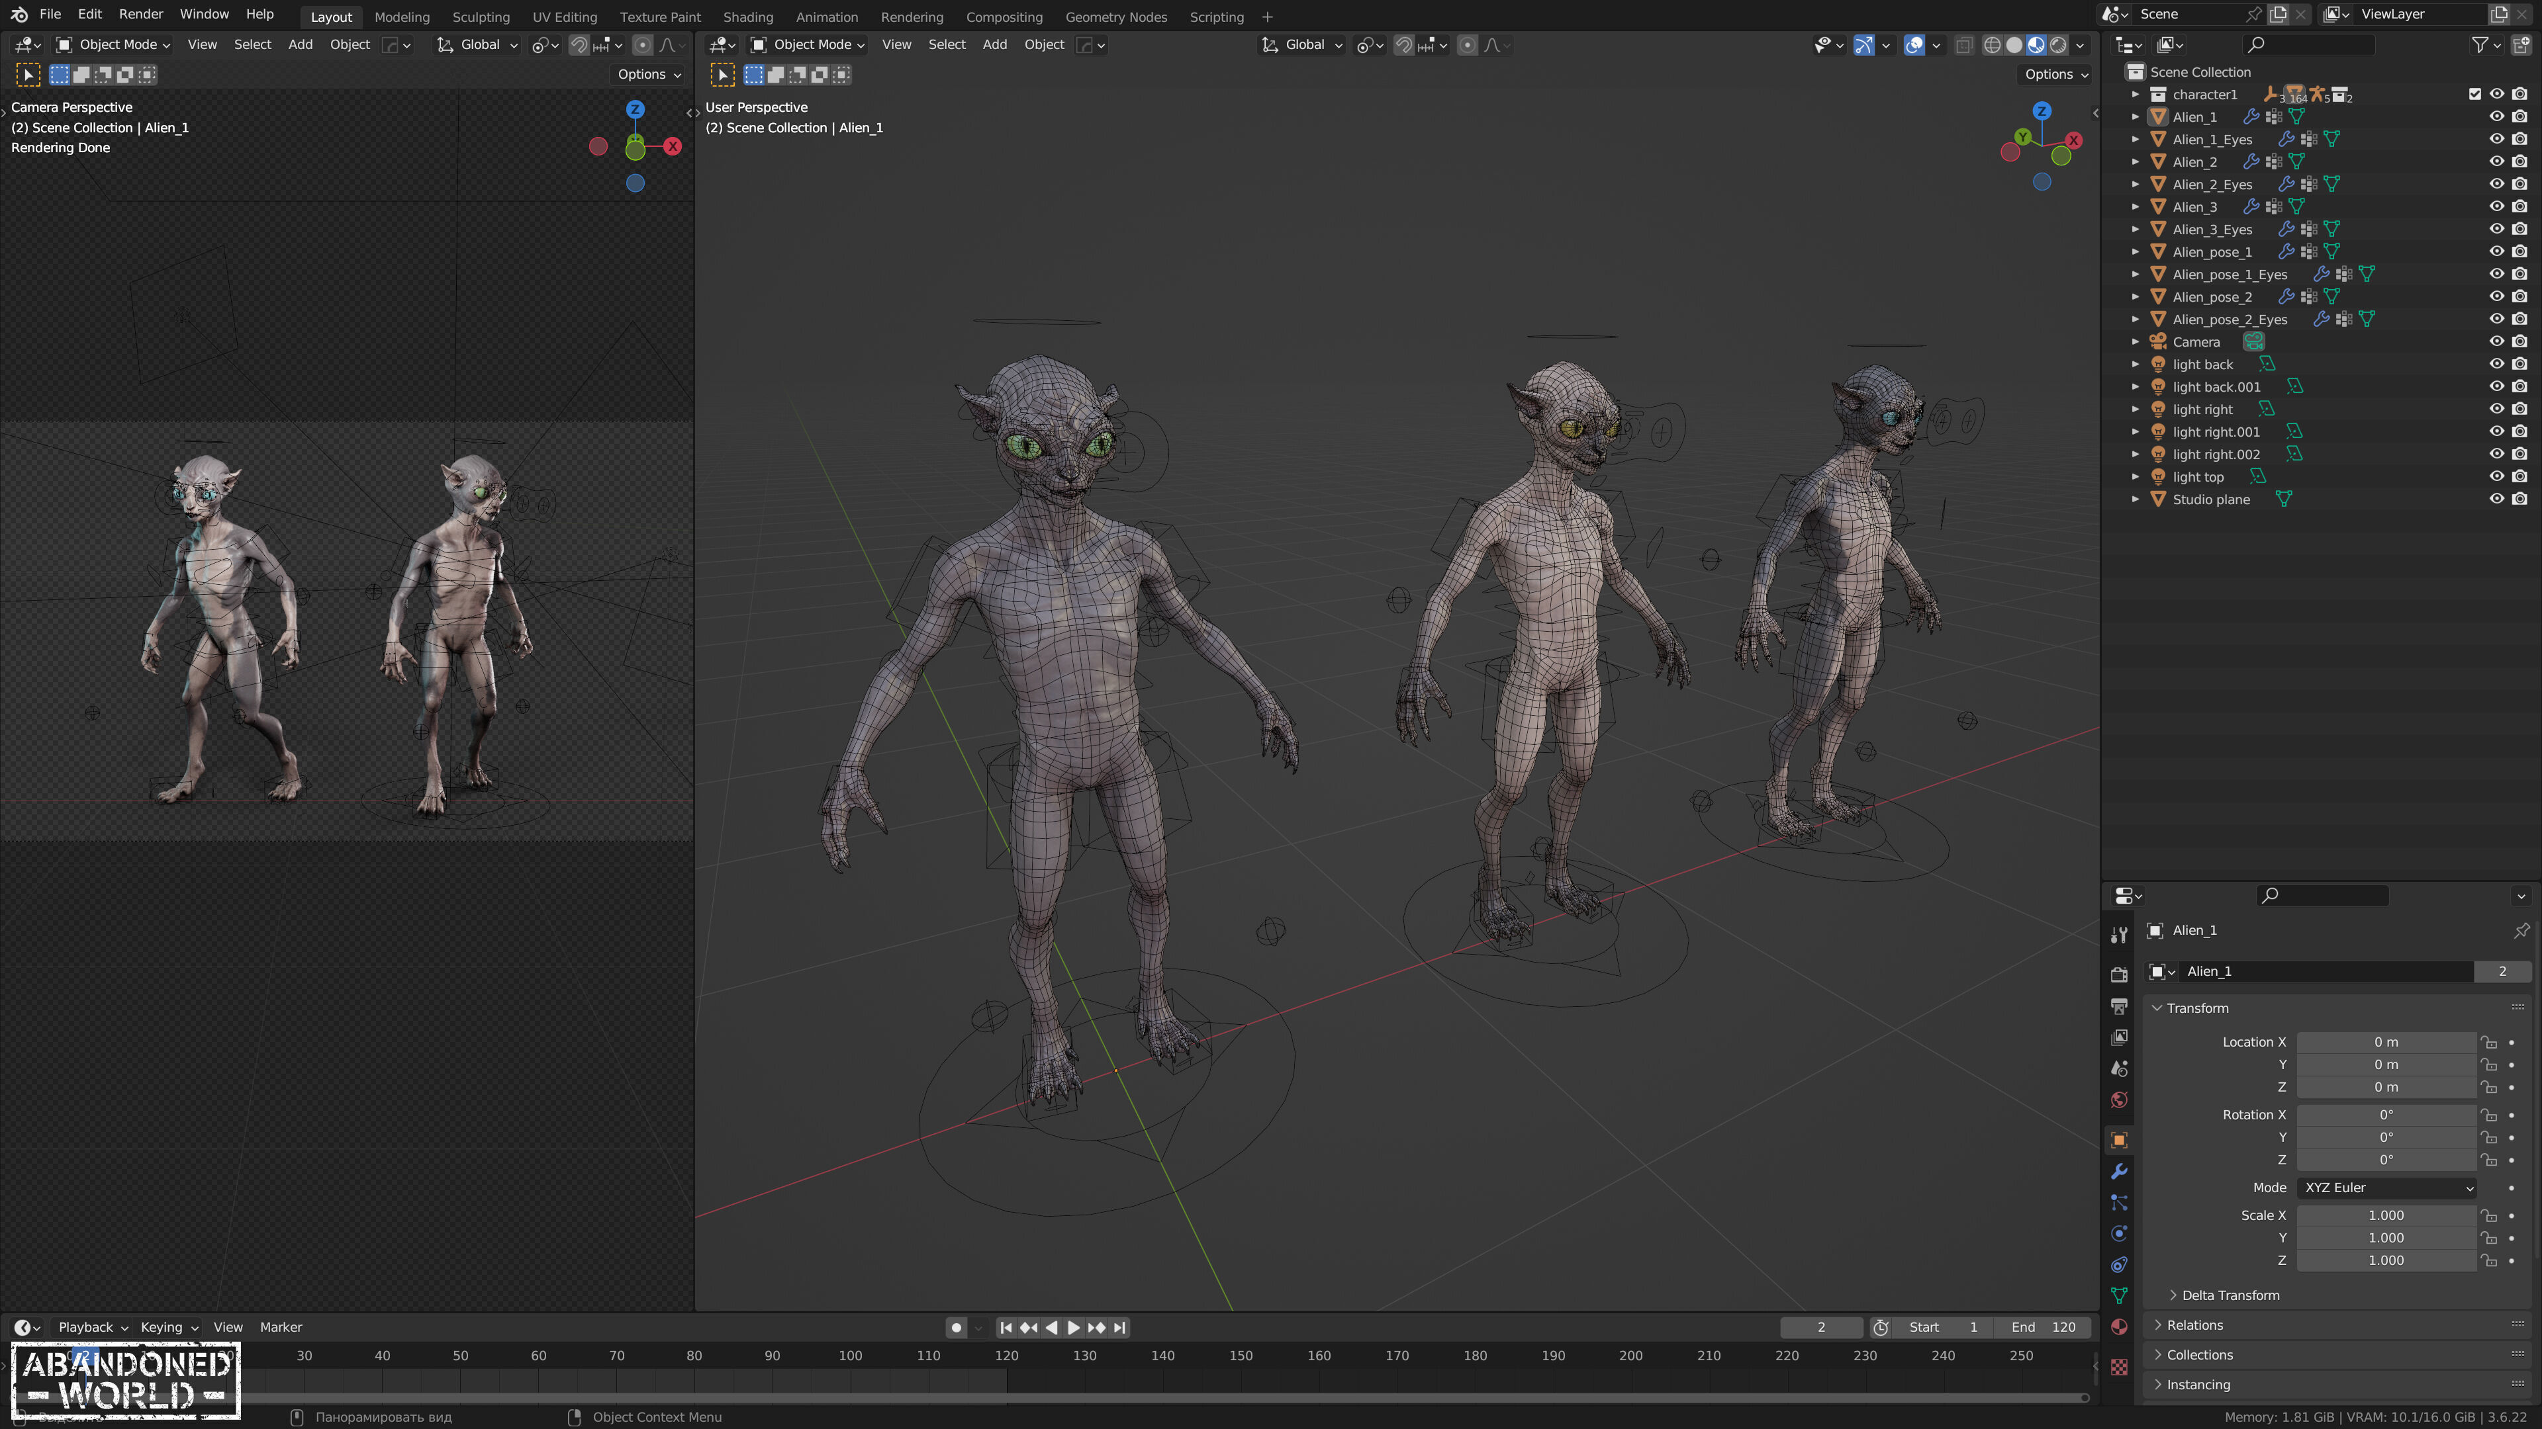The height and width of the screenshot is (1429, 2542).
Task: Open the Texture properties tab
Action: [x=2118, y=1368]
